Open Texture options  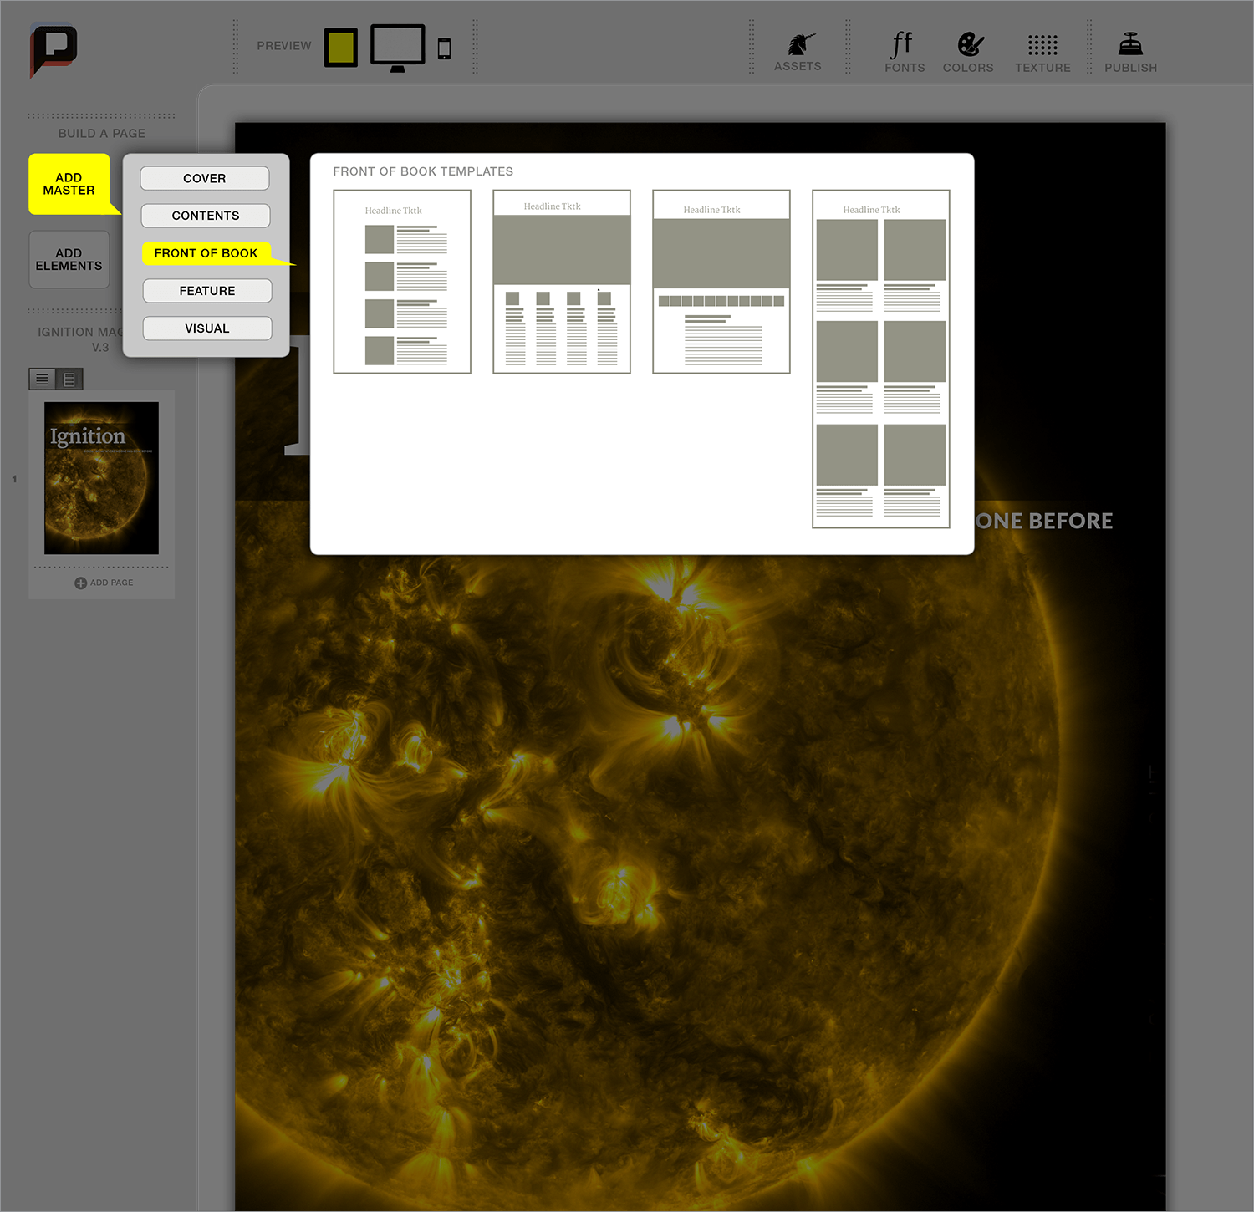[x=1042, y=53]
